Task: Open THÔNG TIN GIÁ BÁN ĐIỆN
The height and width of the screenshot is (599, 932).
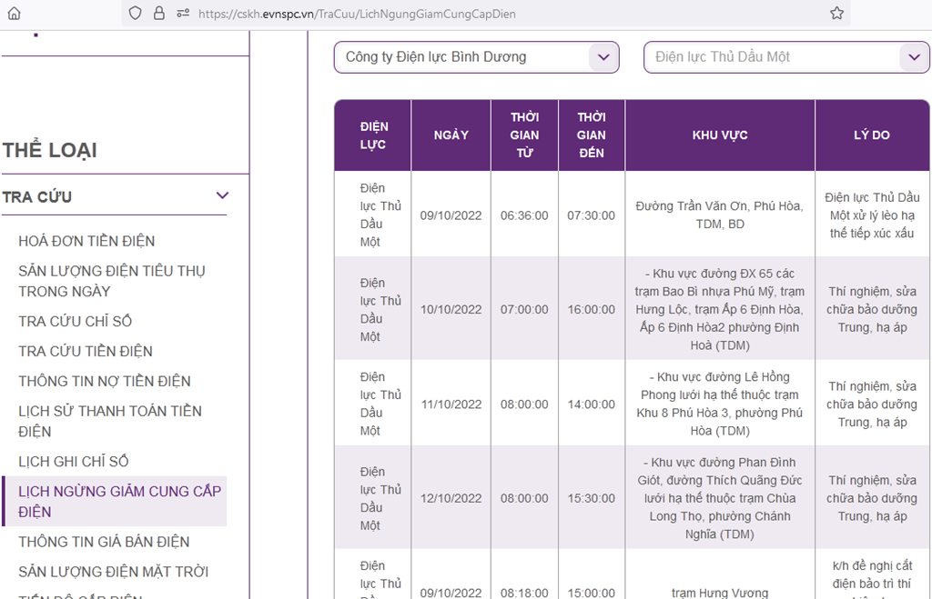Action: coord(104,542)
